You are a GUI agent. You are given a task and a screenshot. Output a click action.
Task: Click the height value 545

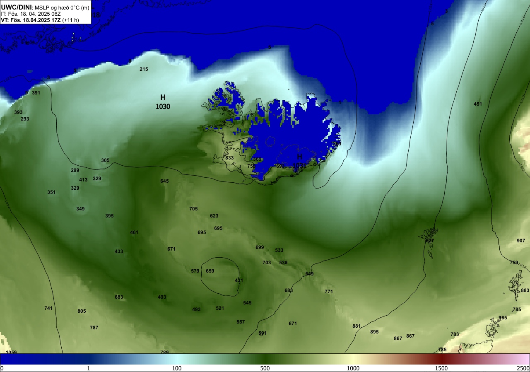click(247, 303)
